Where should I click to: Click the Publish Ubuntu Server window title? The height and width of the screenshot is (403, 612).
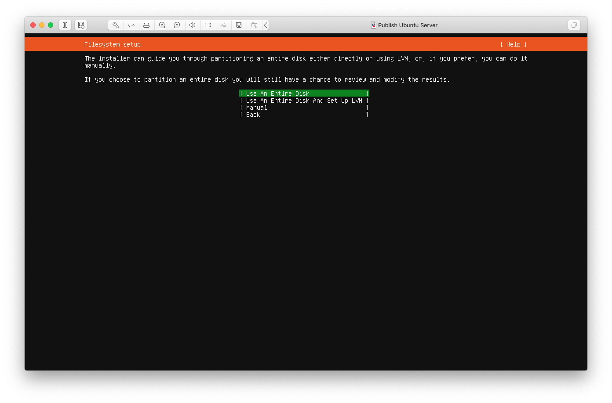408,25
